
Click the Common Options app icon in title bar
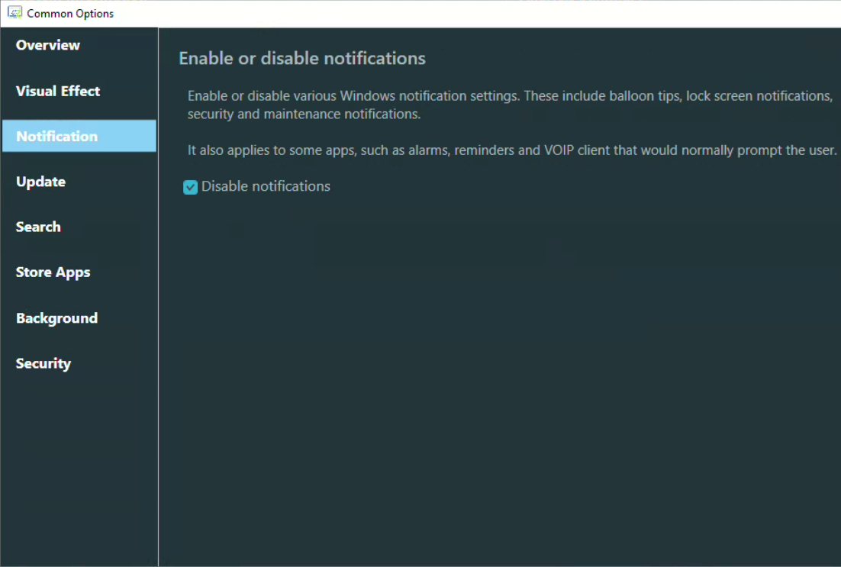coord(14,13)
